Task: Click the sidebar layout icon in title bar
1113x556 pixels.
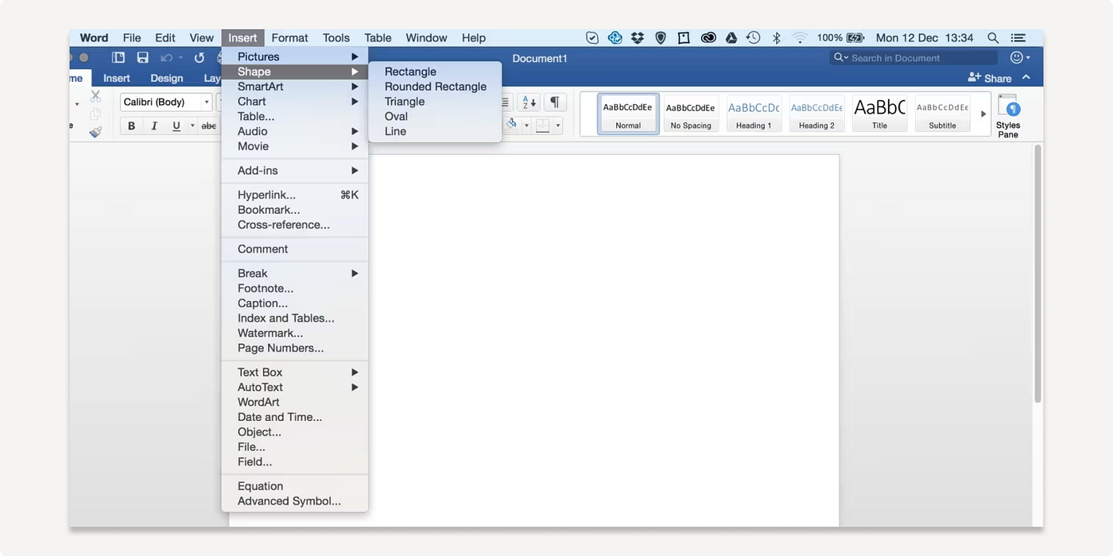Action: pyautogui.click(x=118, y=57)
